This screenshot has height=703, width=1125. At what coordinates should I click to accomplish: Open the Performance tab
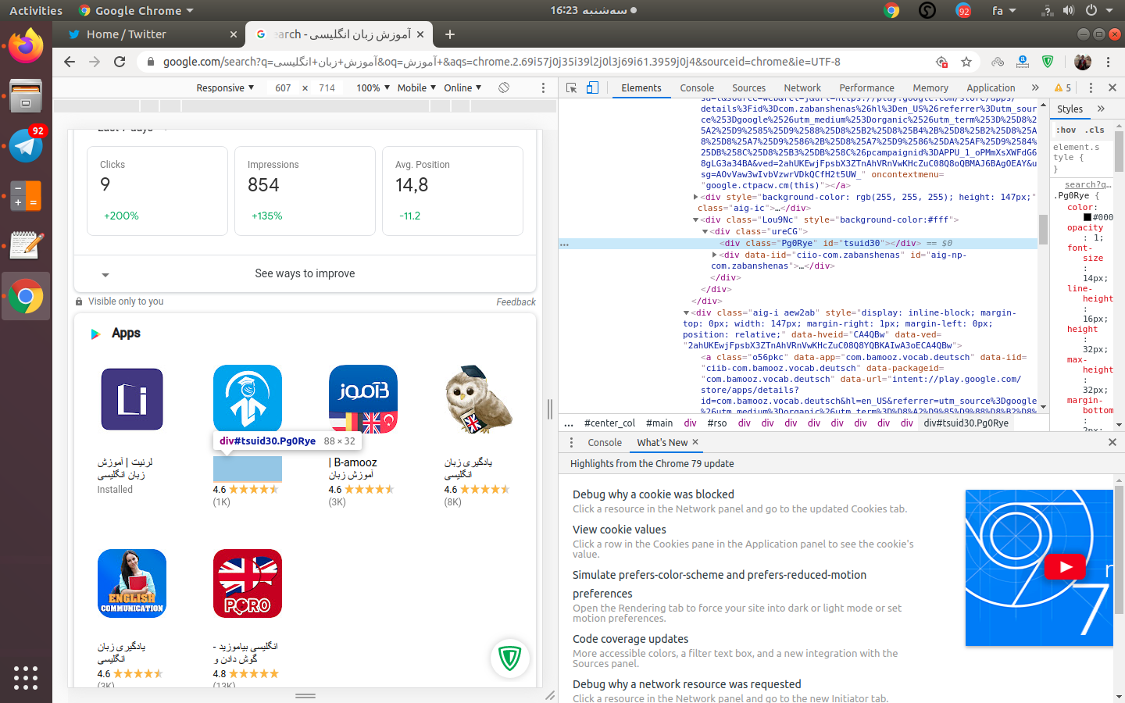point(866,87)
